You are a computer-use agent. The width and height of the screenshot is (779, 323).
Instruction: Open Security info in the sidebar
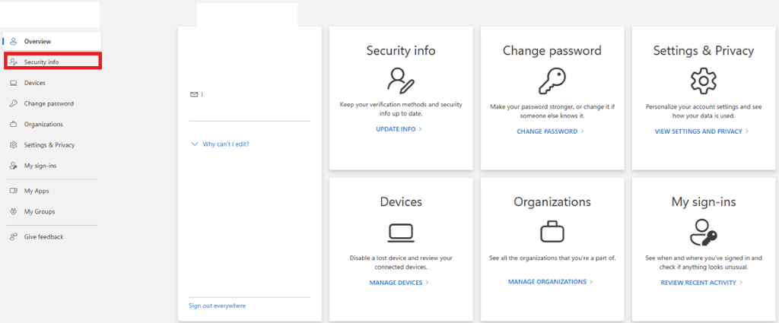[52, 62]
